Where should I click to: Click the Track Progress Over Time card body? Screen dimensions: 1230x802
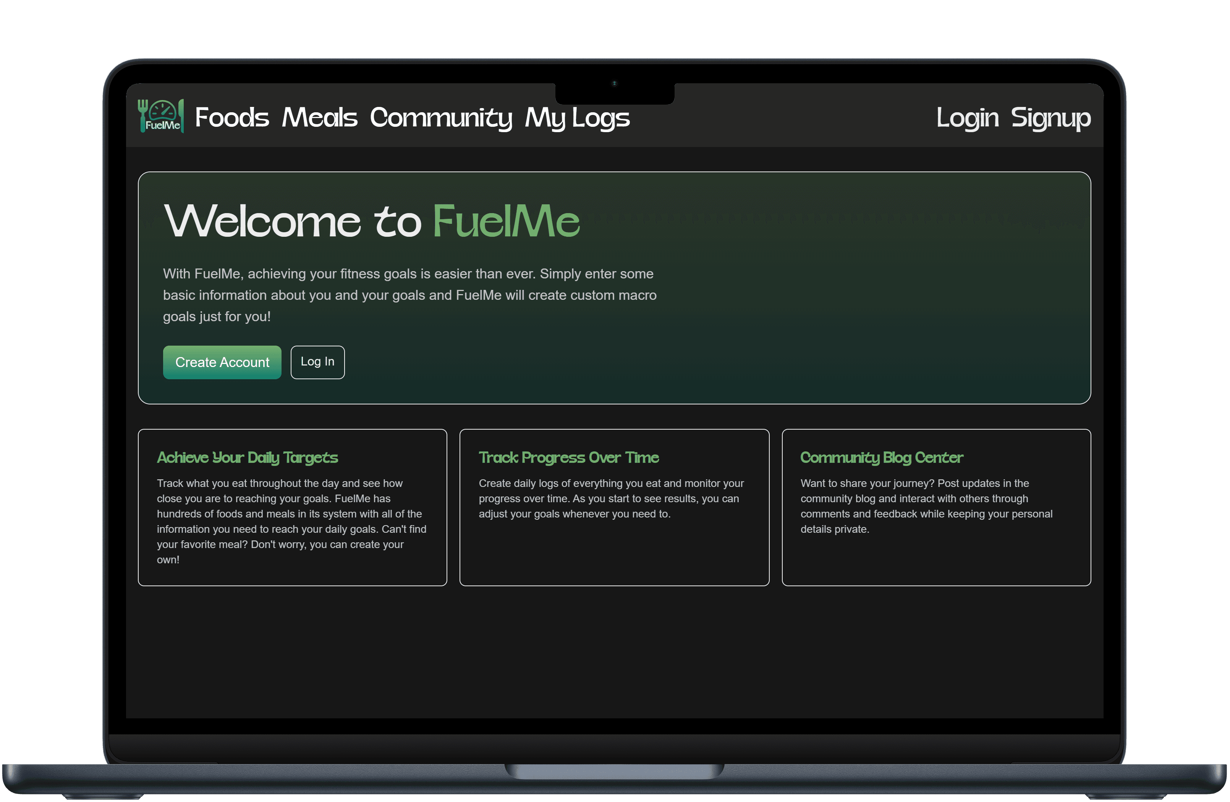(612, 499)
